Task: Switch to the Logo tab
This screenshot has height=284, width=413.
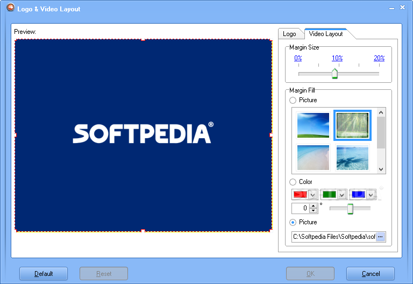Action: point(289,34)
